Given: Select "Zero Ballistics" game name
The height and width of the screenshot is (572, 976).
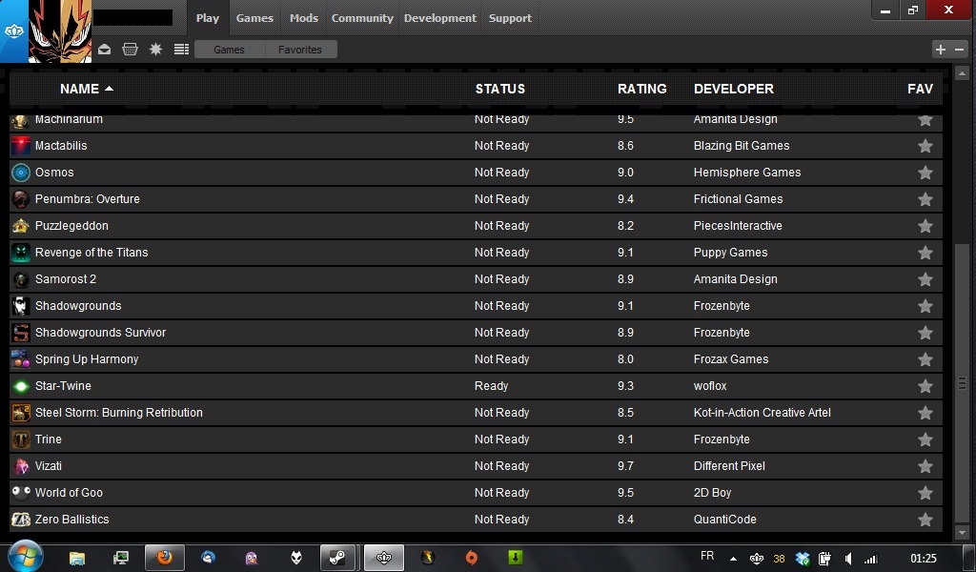Looking at the screenshot, I should pyautogui.click(x=71, y=520).
